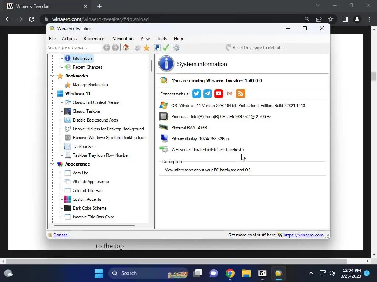The image size is (377, 282).
Task: Click the Custom Accents colorful icon
Action: pyautogui.click(x=68, y=199)
